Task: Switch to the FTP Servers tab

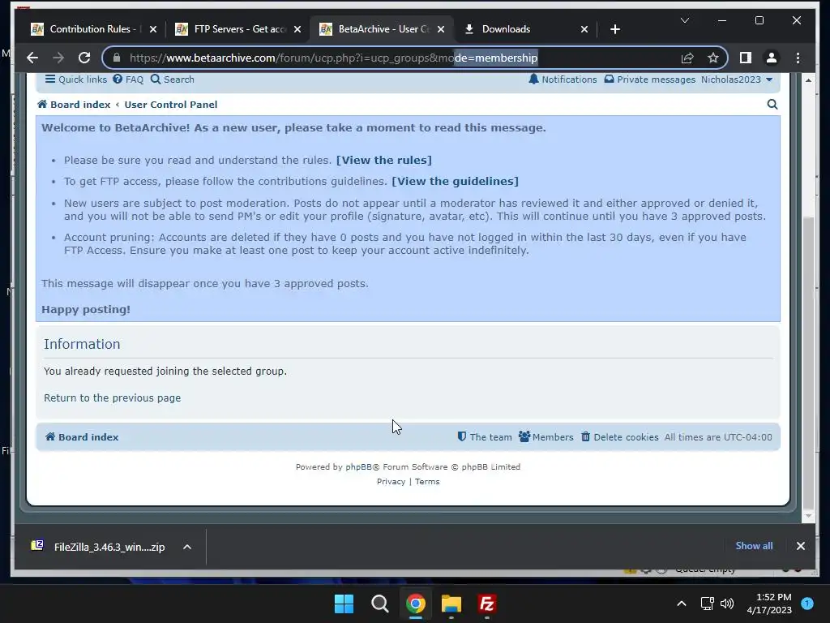Action: 240,29
